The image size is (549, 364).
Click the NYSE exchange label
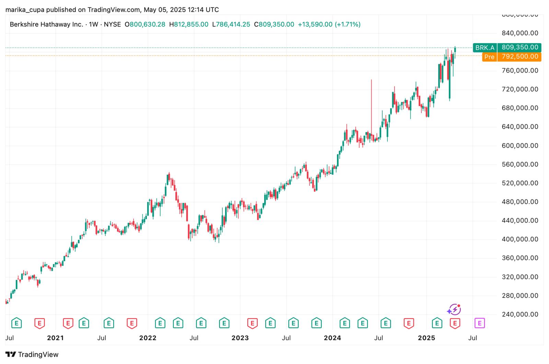click(112, 24)
